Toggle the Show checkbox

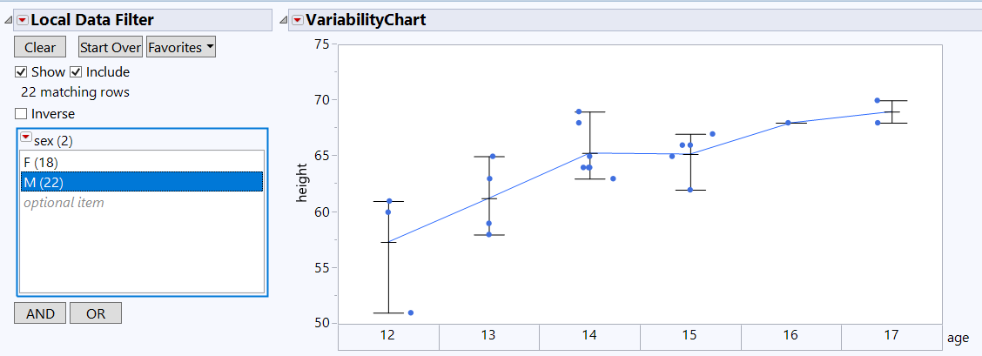[21, 72]
